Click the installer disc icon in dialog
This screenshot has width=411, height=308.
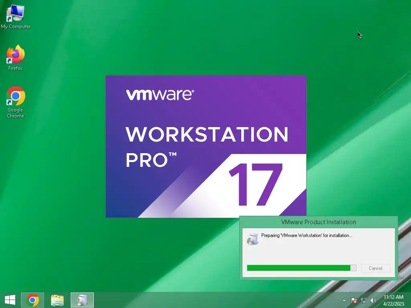(253, 239)
